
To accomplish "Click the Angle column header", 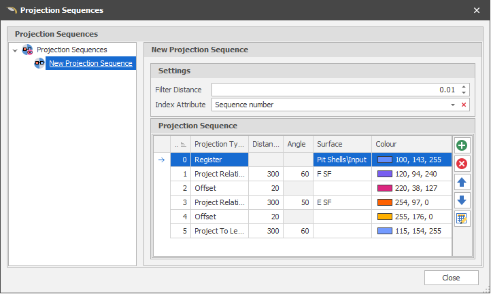I will [297, 144].
